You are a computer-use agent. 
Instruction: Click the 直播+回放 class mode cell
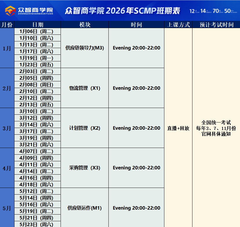(178, 128)
